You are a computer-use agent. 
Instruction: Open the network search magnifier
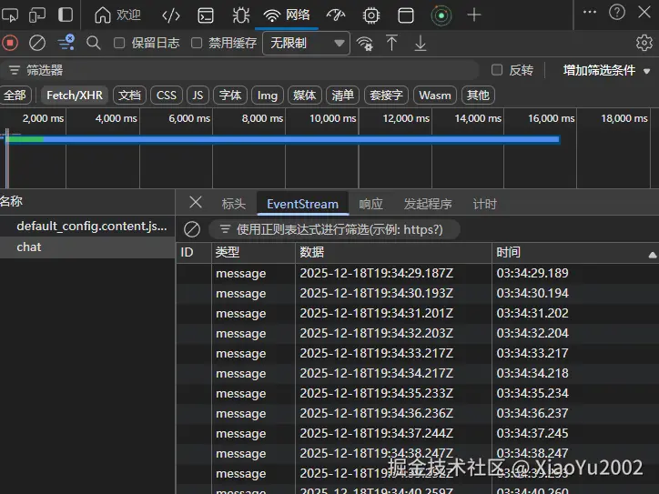pyautogui.click(x=94, y=43)
